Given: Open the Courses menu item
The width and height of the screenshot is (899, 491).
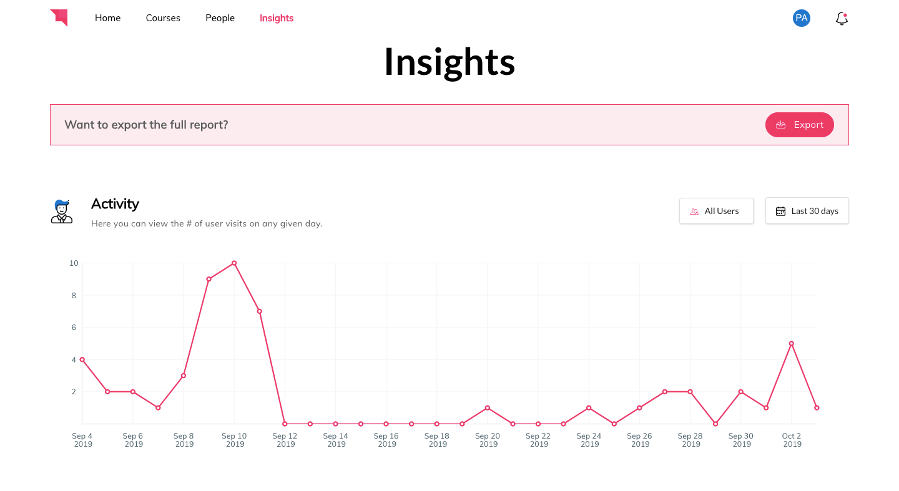Looking at the screenshot, I should 163,18.
